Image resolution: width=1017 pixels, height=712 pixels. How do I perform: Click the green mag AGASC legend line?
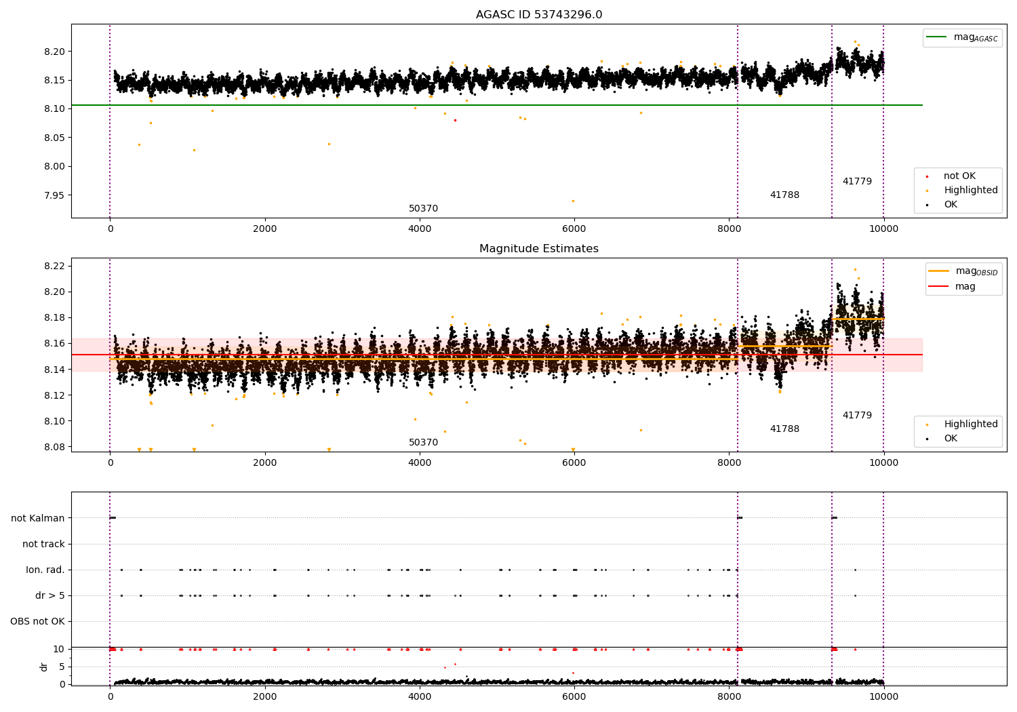point(937,37)
